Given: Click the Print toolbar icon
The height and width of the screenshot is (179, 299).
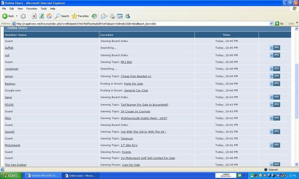Looking at the screenshot, I should tap(112, 16).
